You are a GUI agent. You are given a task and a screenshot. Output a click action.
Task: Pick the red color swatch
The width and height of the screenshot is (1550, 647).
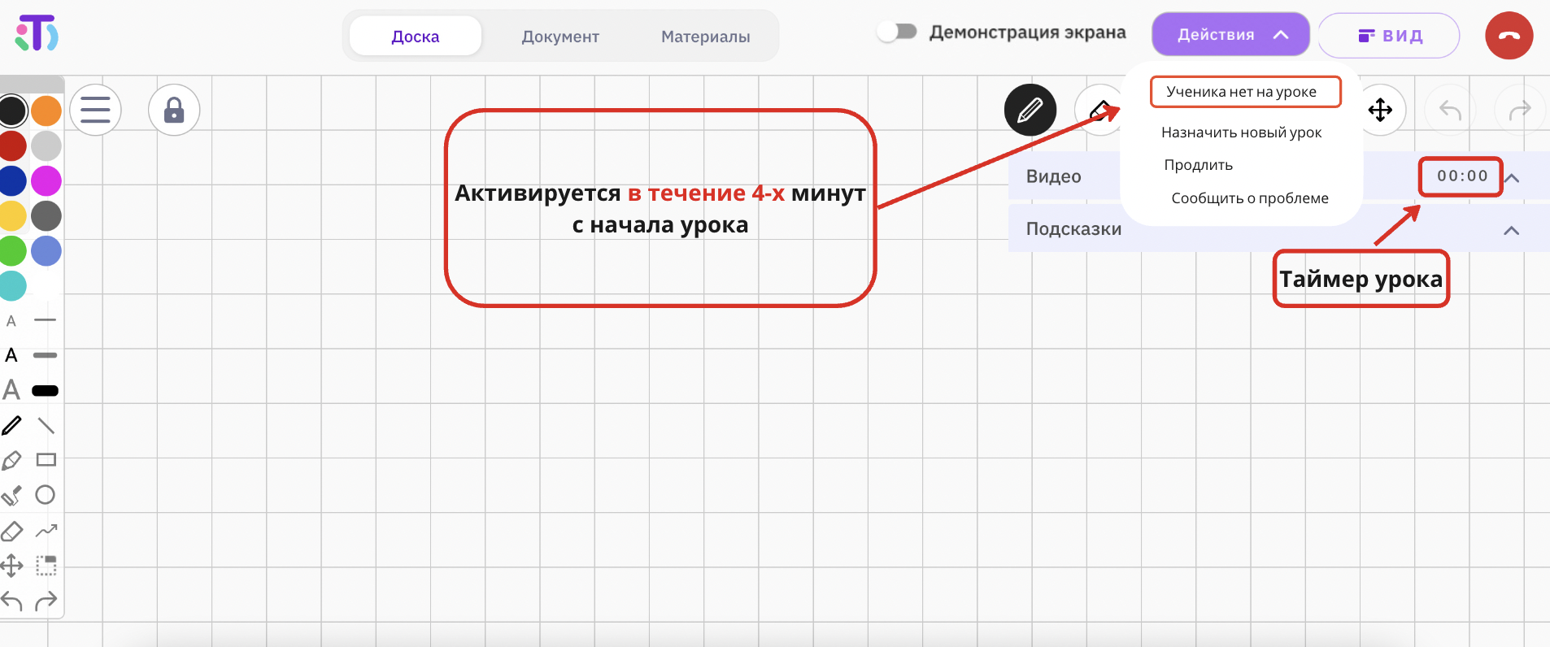(12, 145)
